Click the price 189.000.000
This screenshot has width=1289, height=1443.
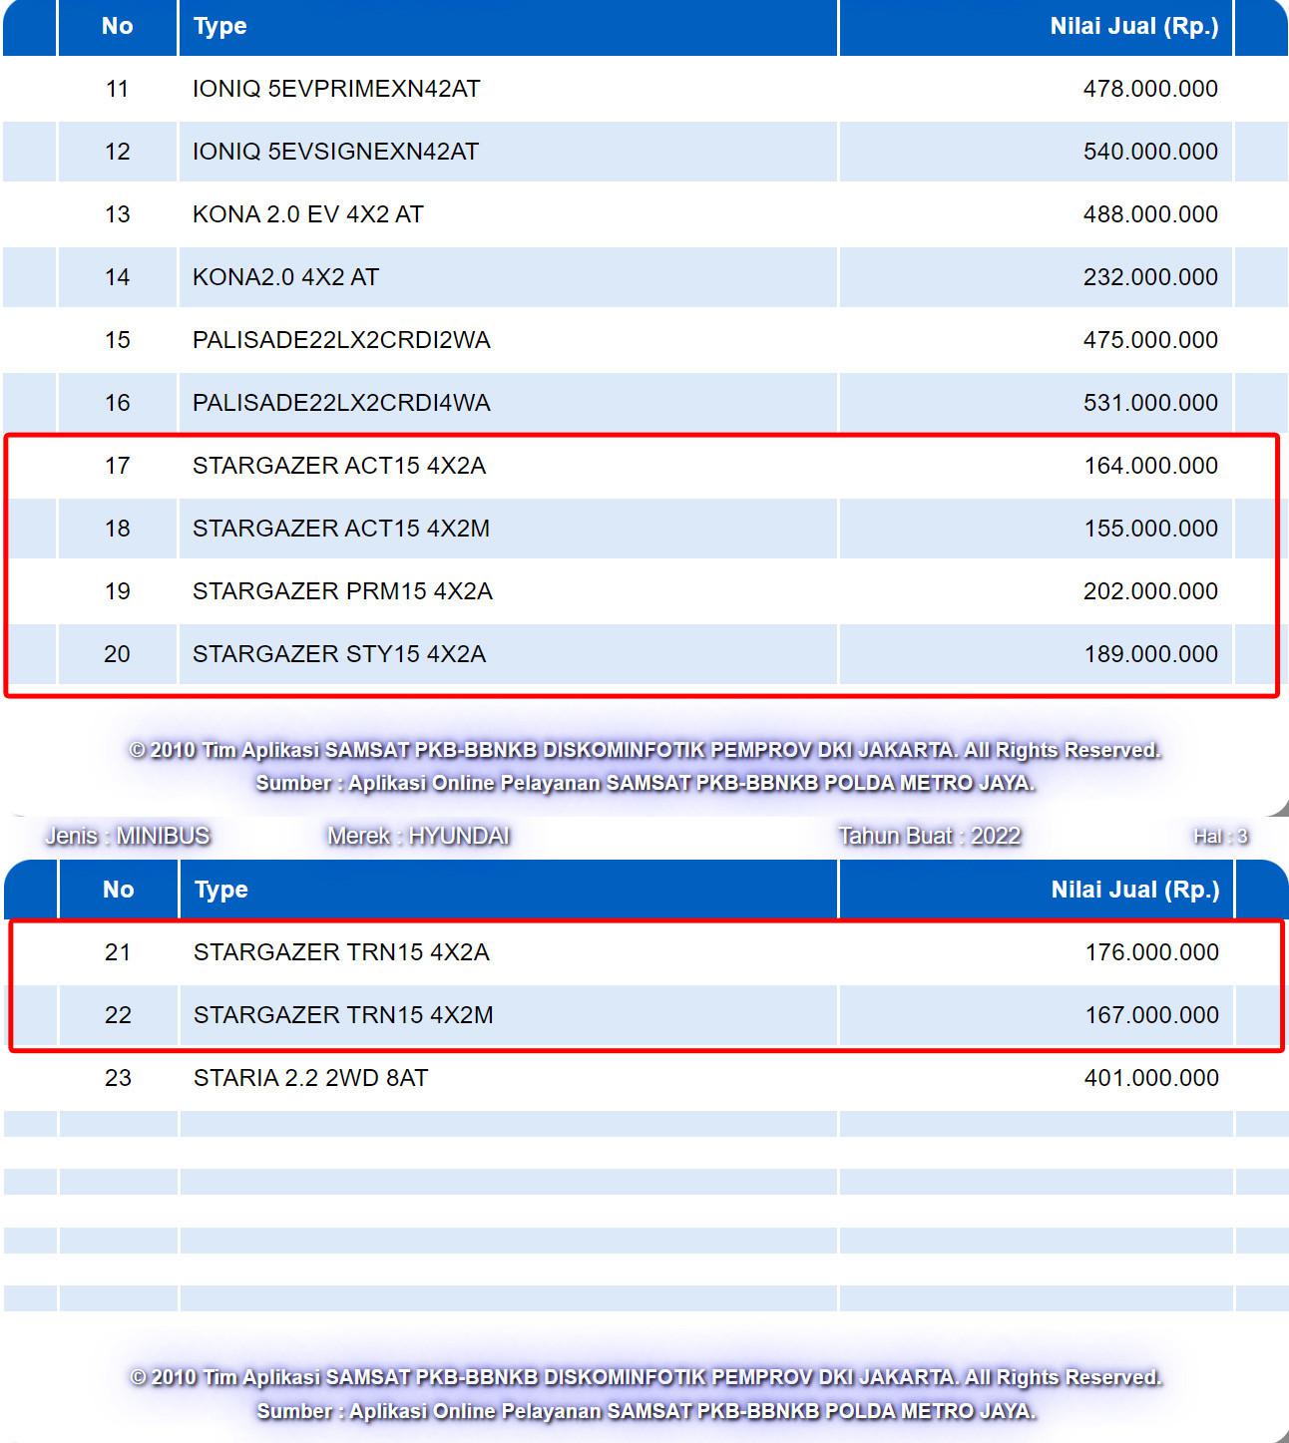tap(1151, 654)
